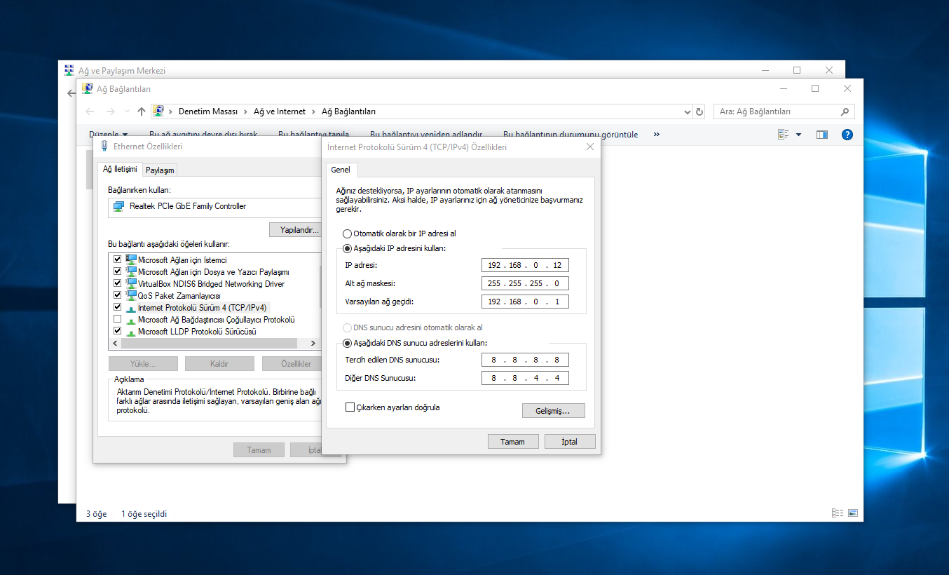This screenshot has height=575, width=949.
Task: Click the icon of QoS Paket Zamanlayıcısı
Action: coord(131,295)
